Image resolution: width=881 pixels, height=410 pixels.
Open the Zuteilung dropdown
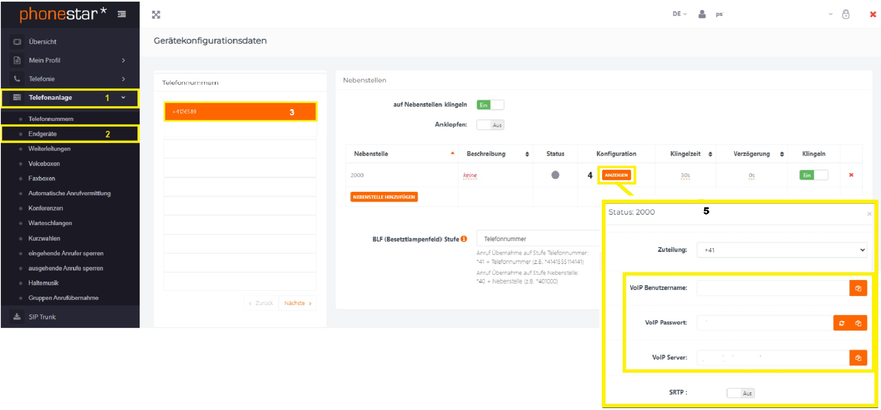(781, 250)
